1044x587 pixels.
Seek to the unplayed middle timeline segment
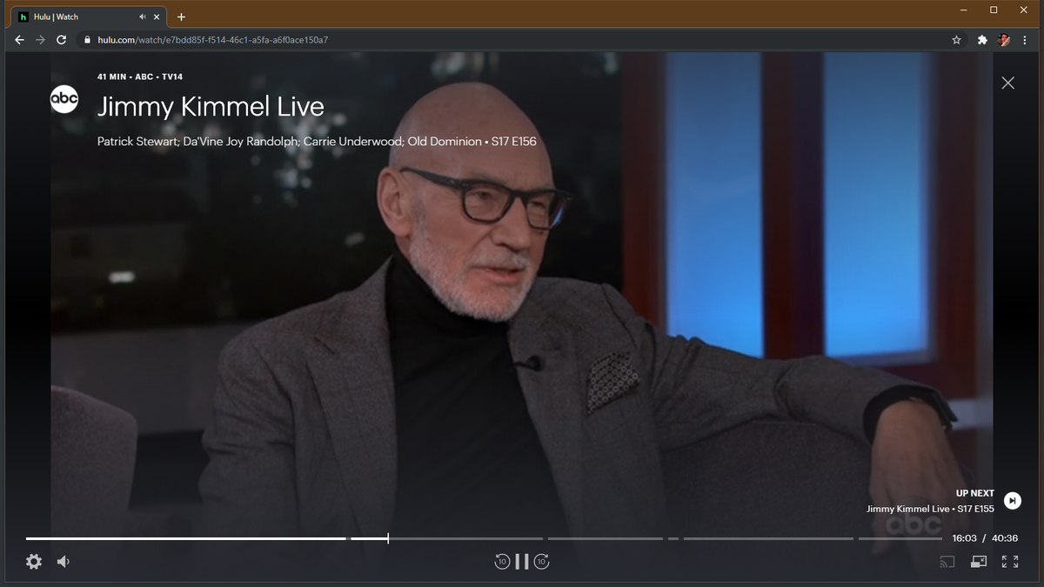pos(606,538)
